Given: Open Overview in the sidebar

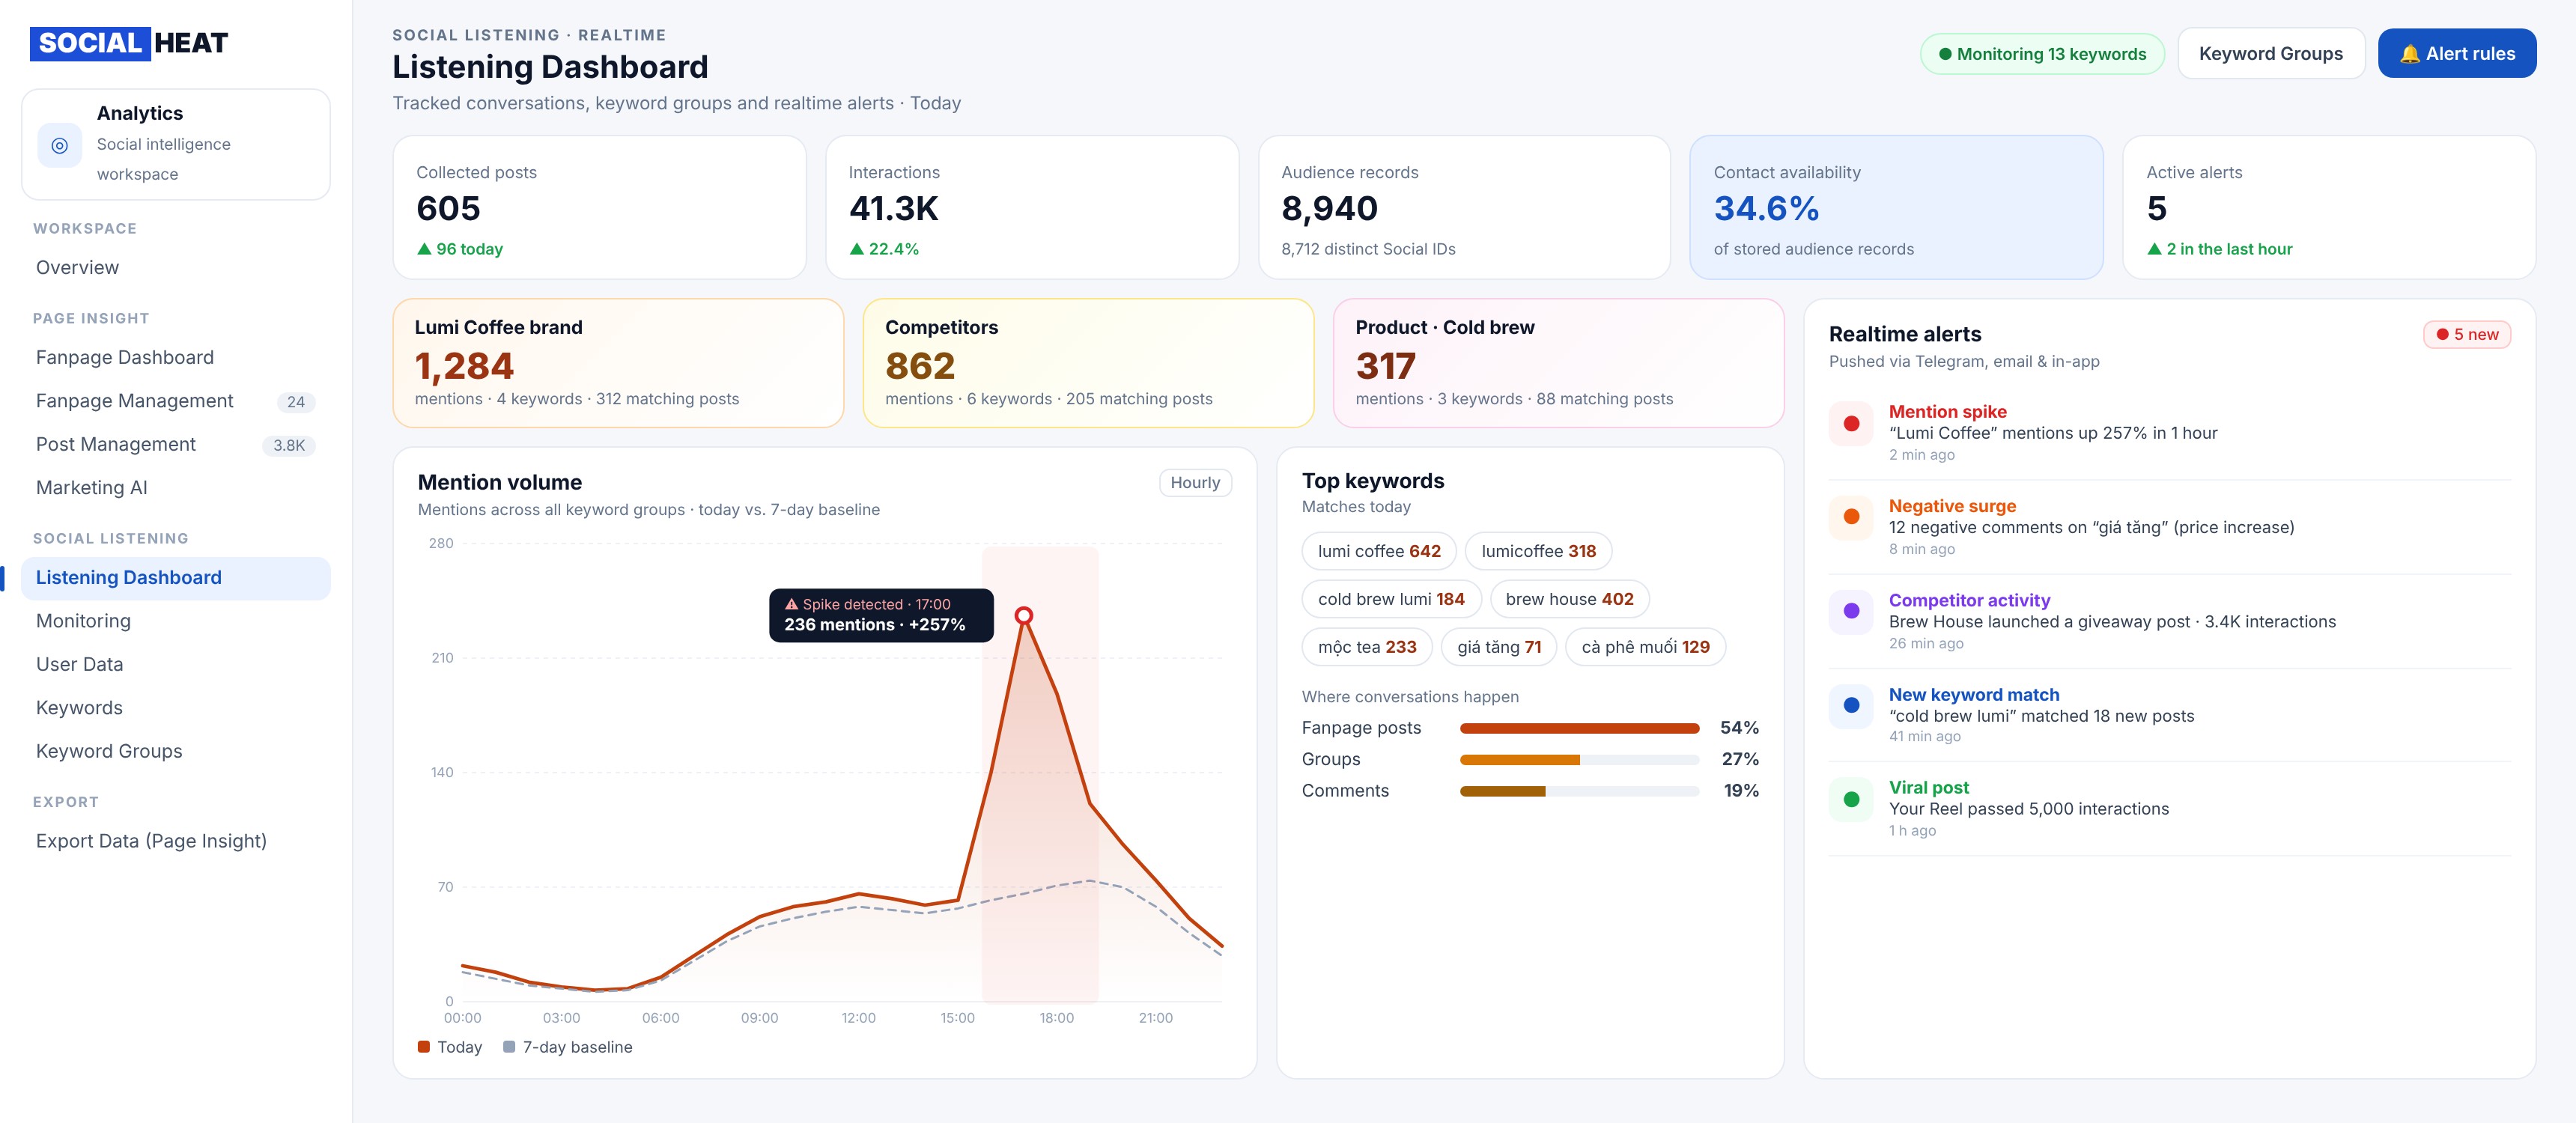Looking at the screenshot, I should [176, 268].
